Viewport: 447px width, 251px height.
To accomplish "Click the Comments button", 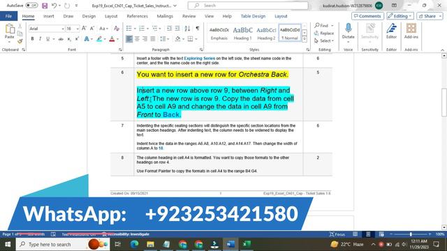I will [367, 16].
